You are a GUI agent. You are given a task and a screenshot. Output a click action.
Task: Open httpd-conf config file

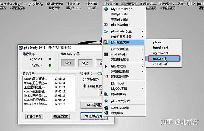click(x=163, y=48)
